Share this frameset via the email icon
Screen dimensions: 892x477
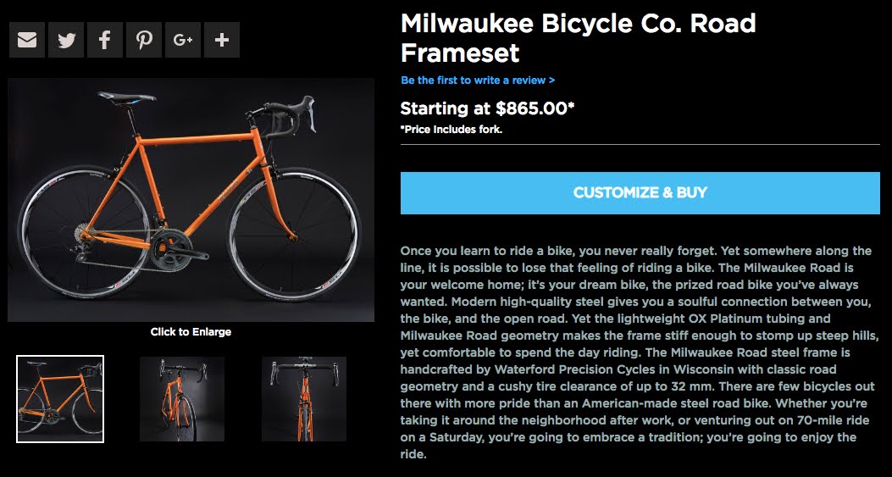[x=27, y=40]
